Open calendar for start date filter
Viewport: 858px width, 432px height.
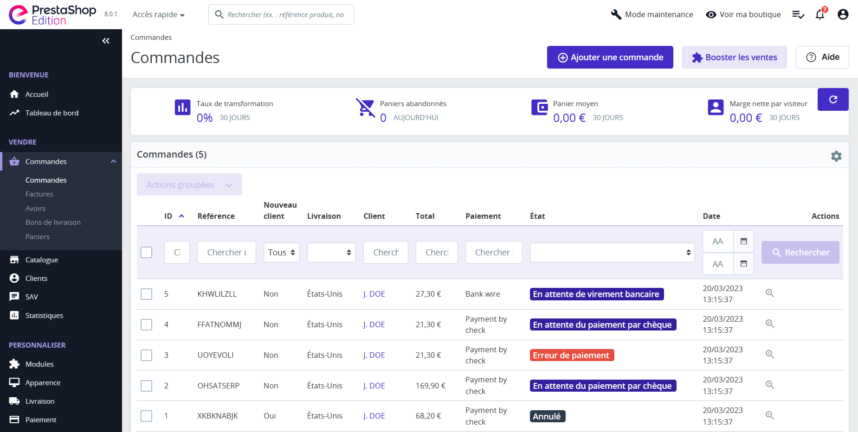click(743, 241)
